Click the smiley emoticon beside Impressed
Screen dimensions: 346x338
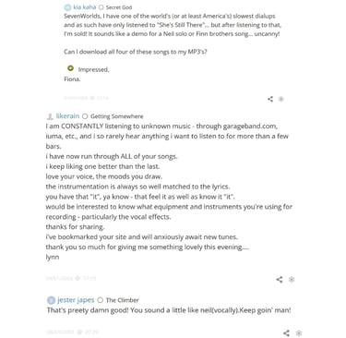click(70, 68)
